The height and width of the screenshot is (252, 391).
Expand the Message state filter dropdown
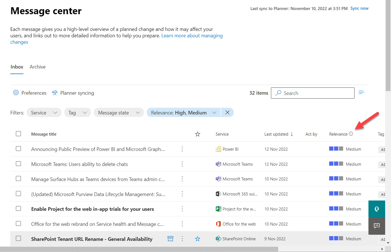[x=119, y=112]
